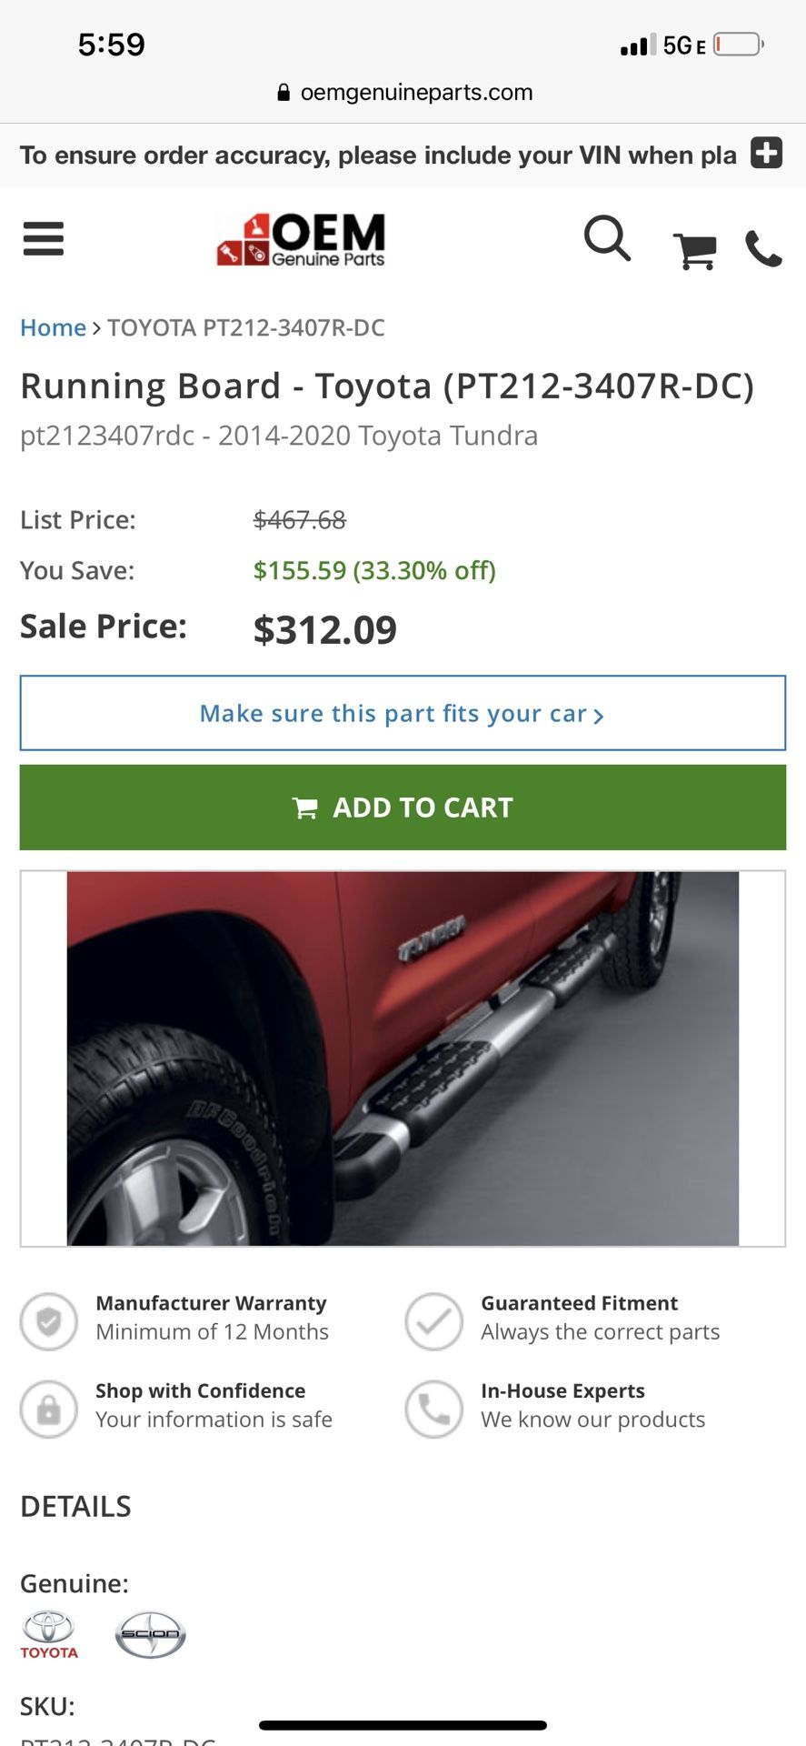Open the search icon
This screenshot has width=806, height=1746.
click(607, 240)
